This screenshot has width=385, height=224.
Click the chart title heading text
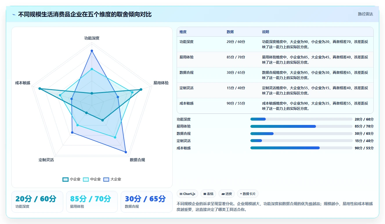point(85,15)
